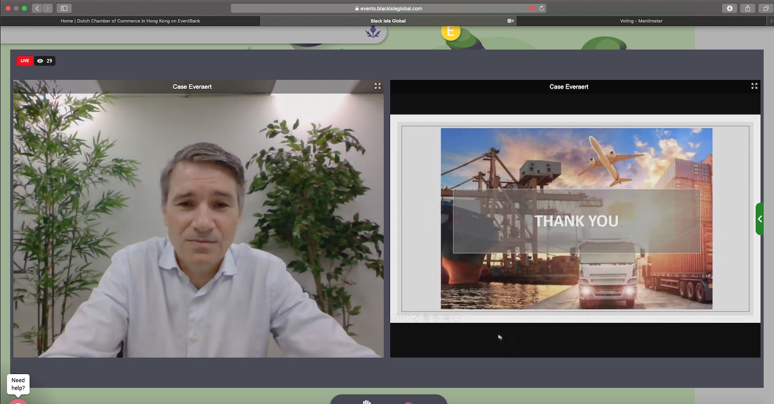Screen dimensions: 774x404
Task: Expand the shared slide panel to fullscreen
Action: 754,86
